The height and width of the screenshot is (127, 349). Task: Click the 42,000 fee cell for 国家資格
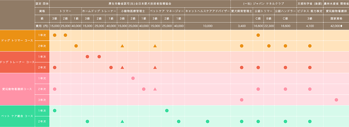click(336, 26)
